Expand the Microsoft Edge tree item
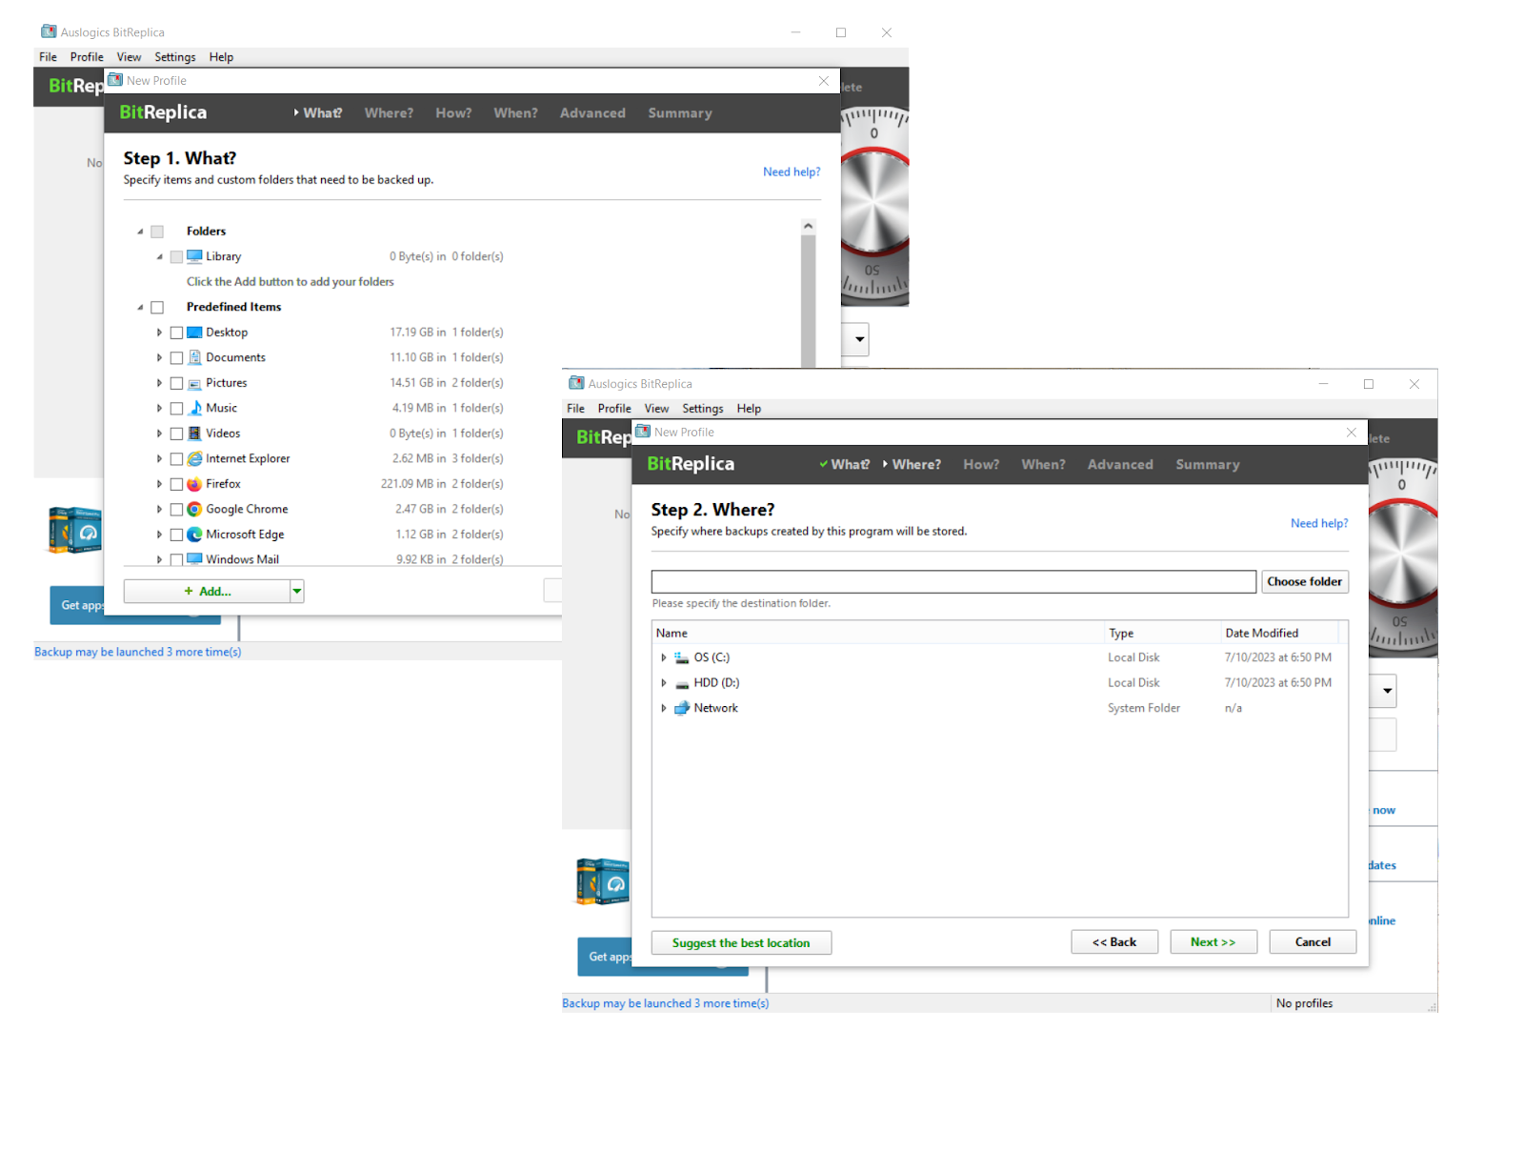Screen dimensions: 1524x1171 point(159,535)
